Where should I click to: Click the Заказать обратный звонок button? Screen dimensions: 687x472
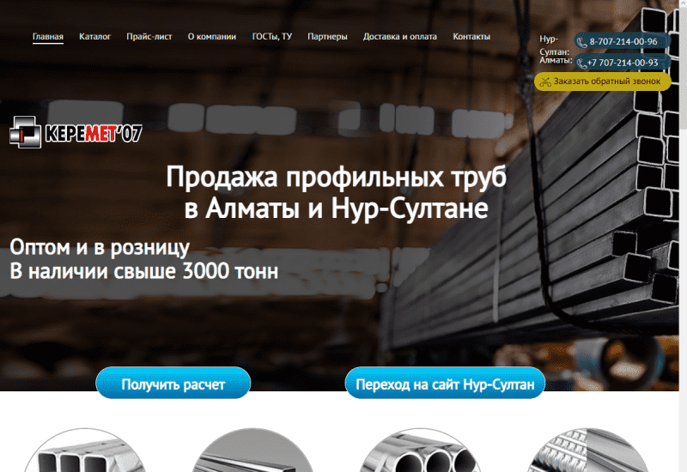pos(603,82)
